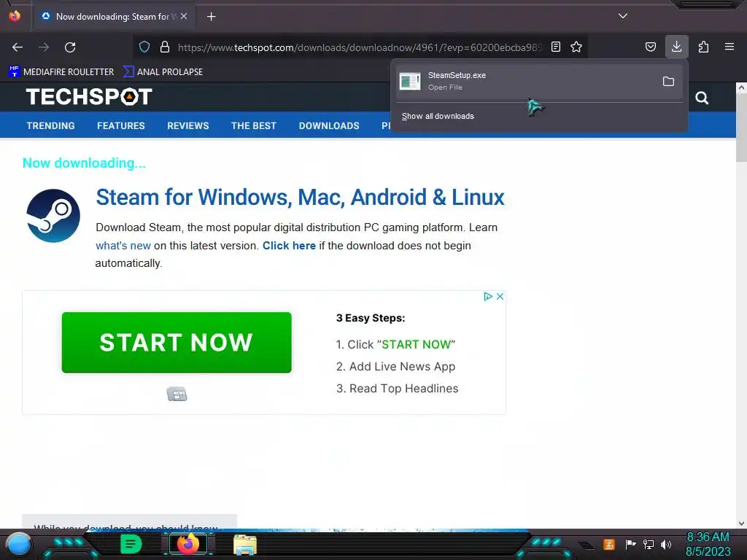This screenshot has width=747, height=560.
Task: Click the green START NOW link in step 1
Action: pos(416,345)
